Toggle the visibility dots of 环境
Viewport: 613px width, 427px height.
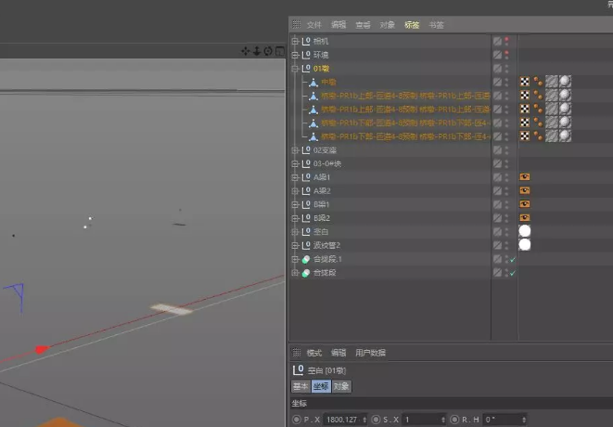506,55
